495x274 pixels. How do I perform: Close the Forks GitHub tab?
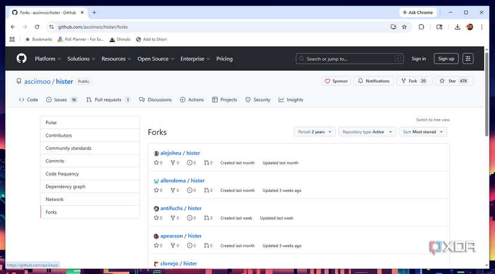coord(82,13)
